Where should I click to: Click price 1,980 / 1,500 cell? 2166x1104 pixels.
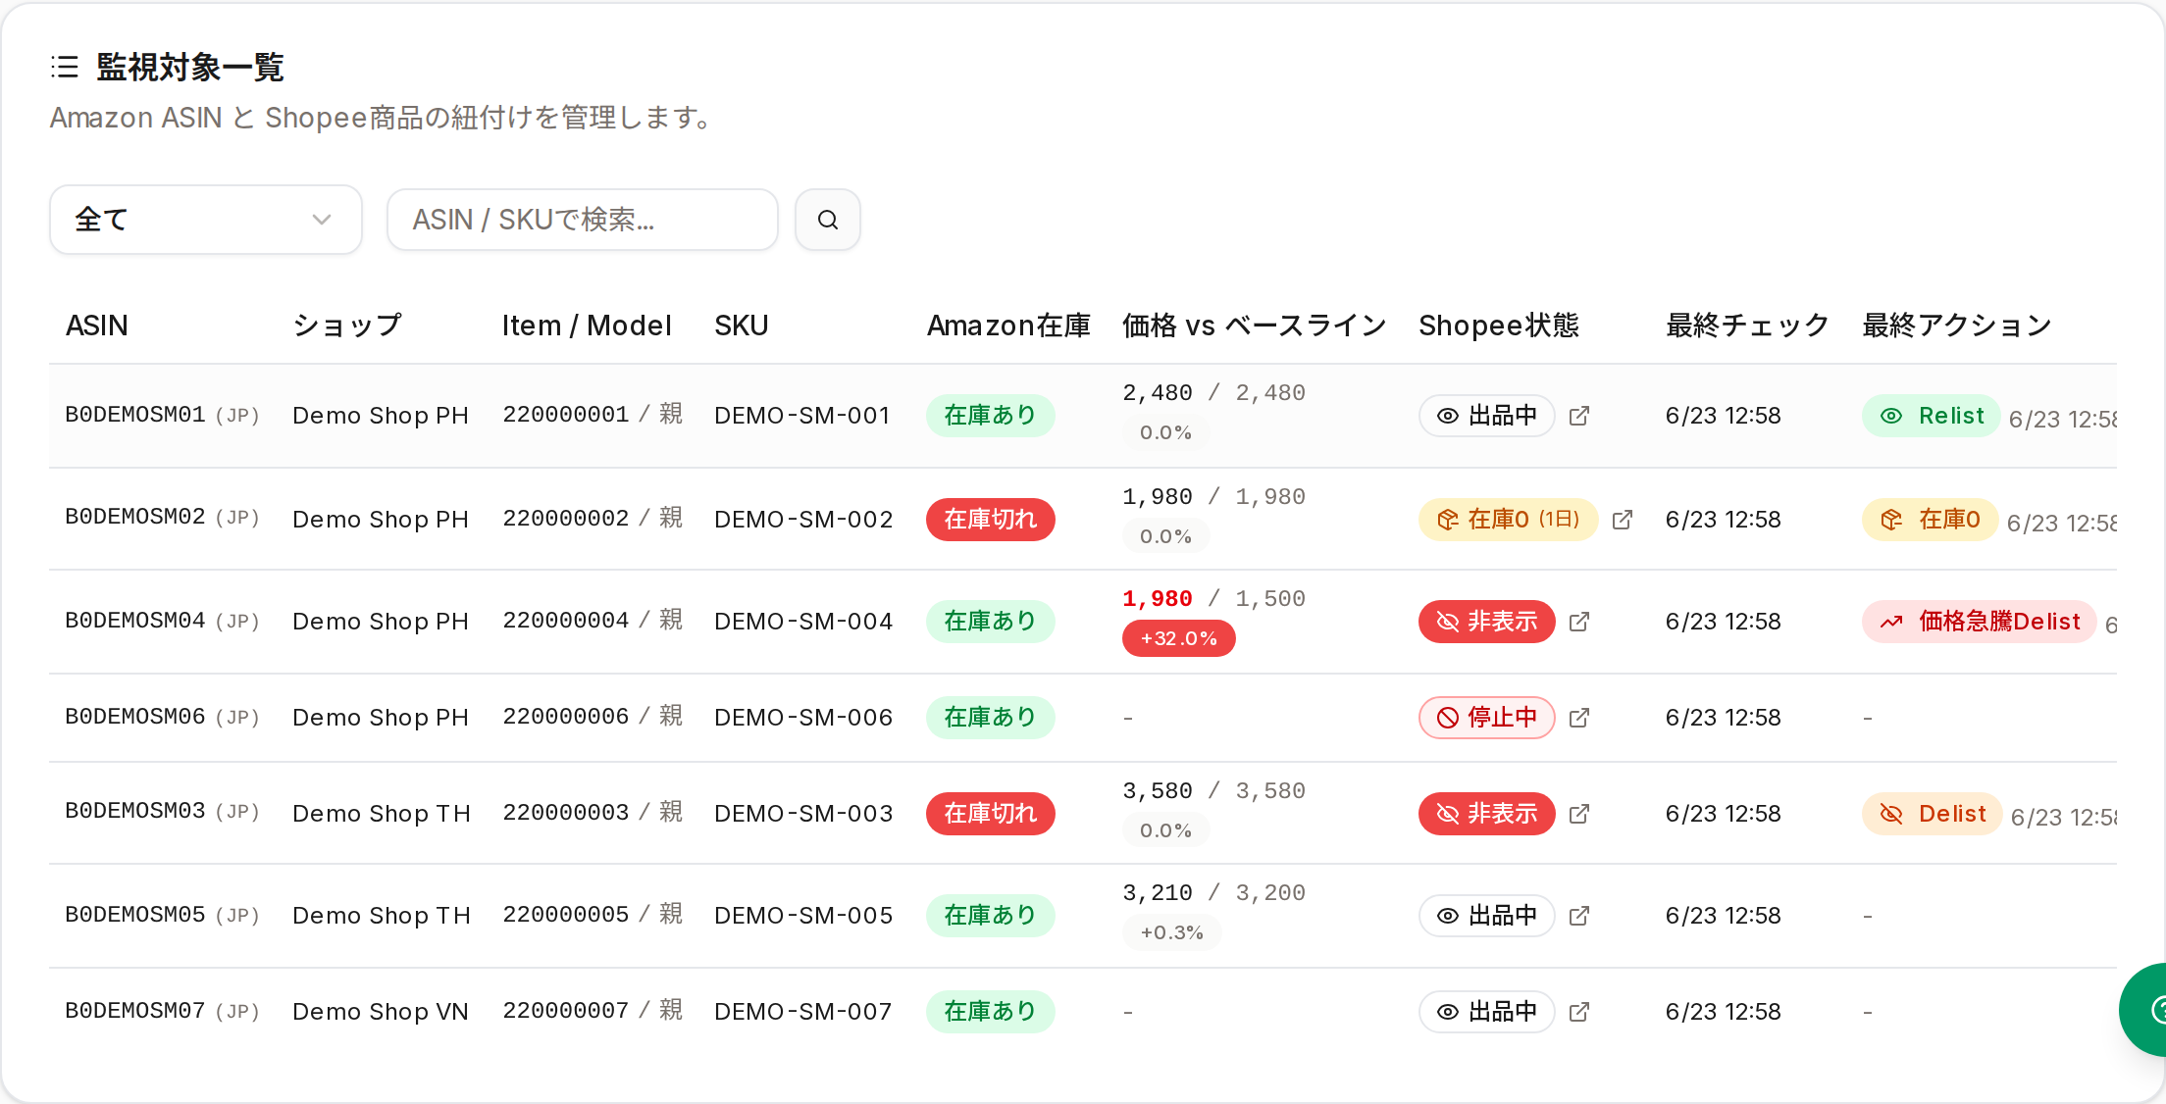pos(1214,599)
